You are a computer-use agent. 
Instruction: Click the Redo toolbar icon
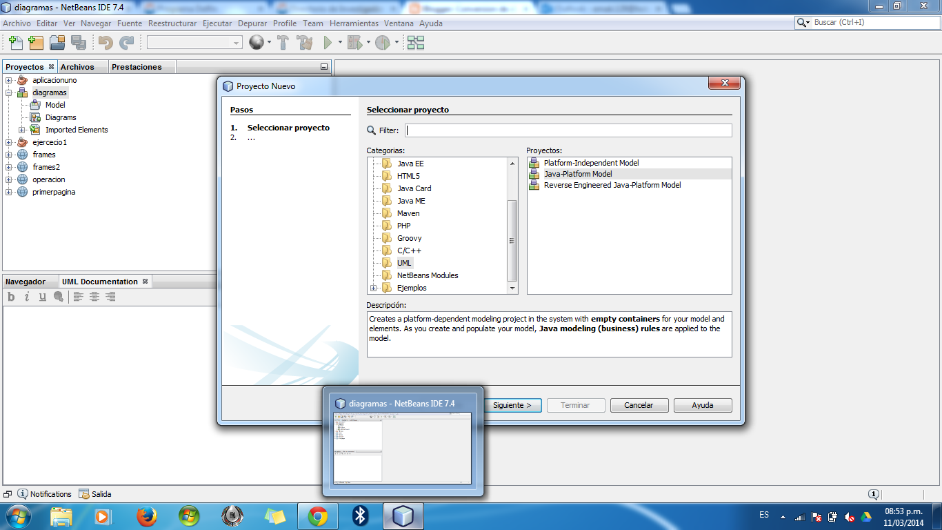[x=127, y=43]
